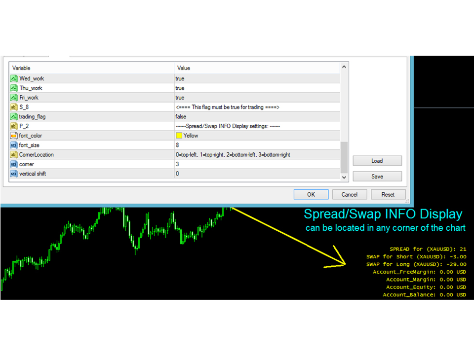Click the Yellow color swatch for font_color

click(179, 136)
